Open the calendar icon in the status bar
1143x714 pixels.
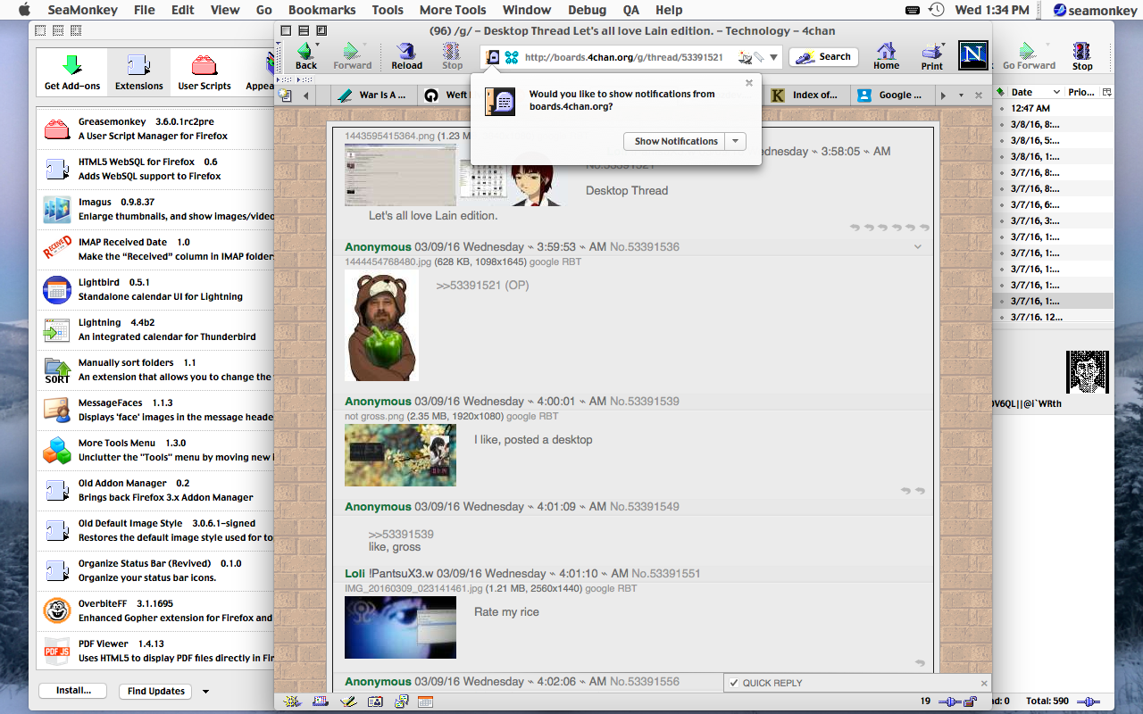(425, 702)
